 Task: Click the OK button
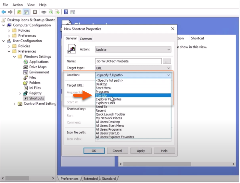tap(94, 151)
